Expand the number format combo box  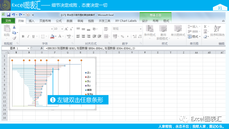[x=141, y=29]
